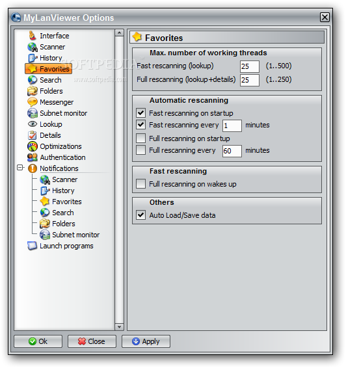346x368 pixels.
Task: Uncheck Fast rescanning every minutes option
Action: coord(140,125)
